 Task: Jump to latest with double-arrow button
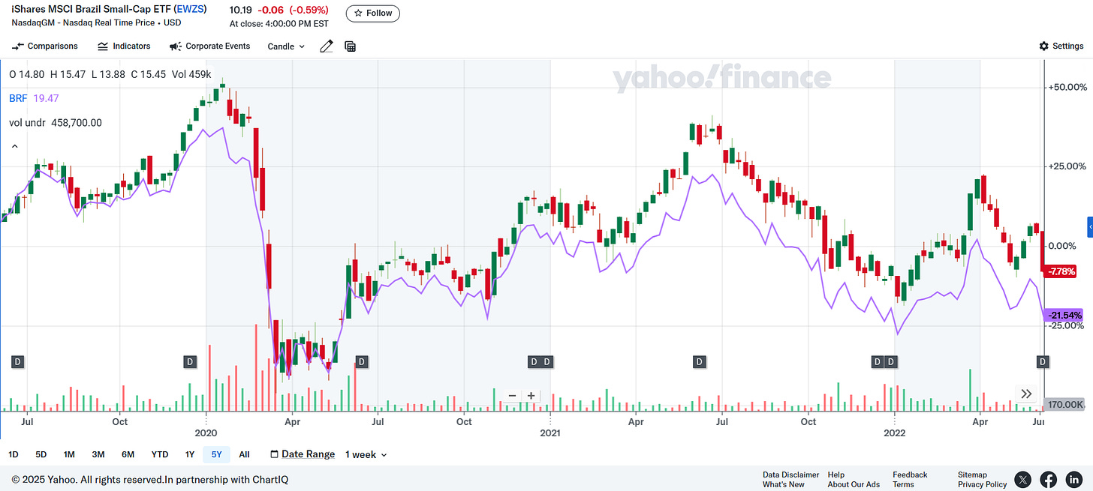coord(1026,394)
